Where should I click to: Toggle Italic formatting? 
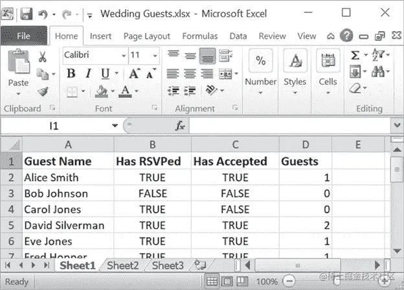(88, 74)
